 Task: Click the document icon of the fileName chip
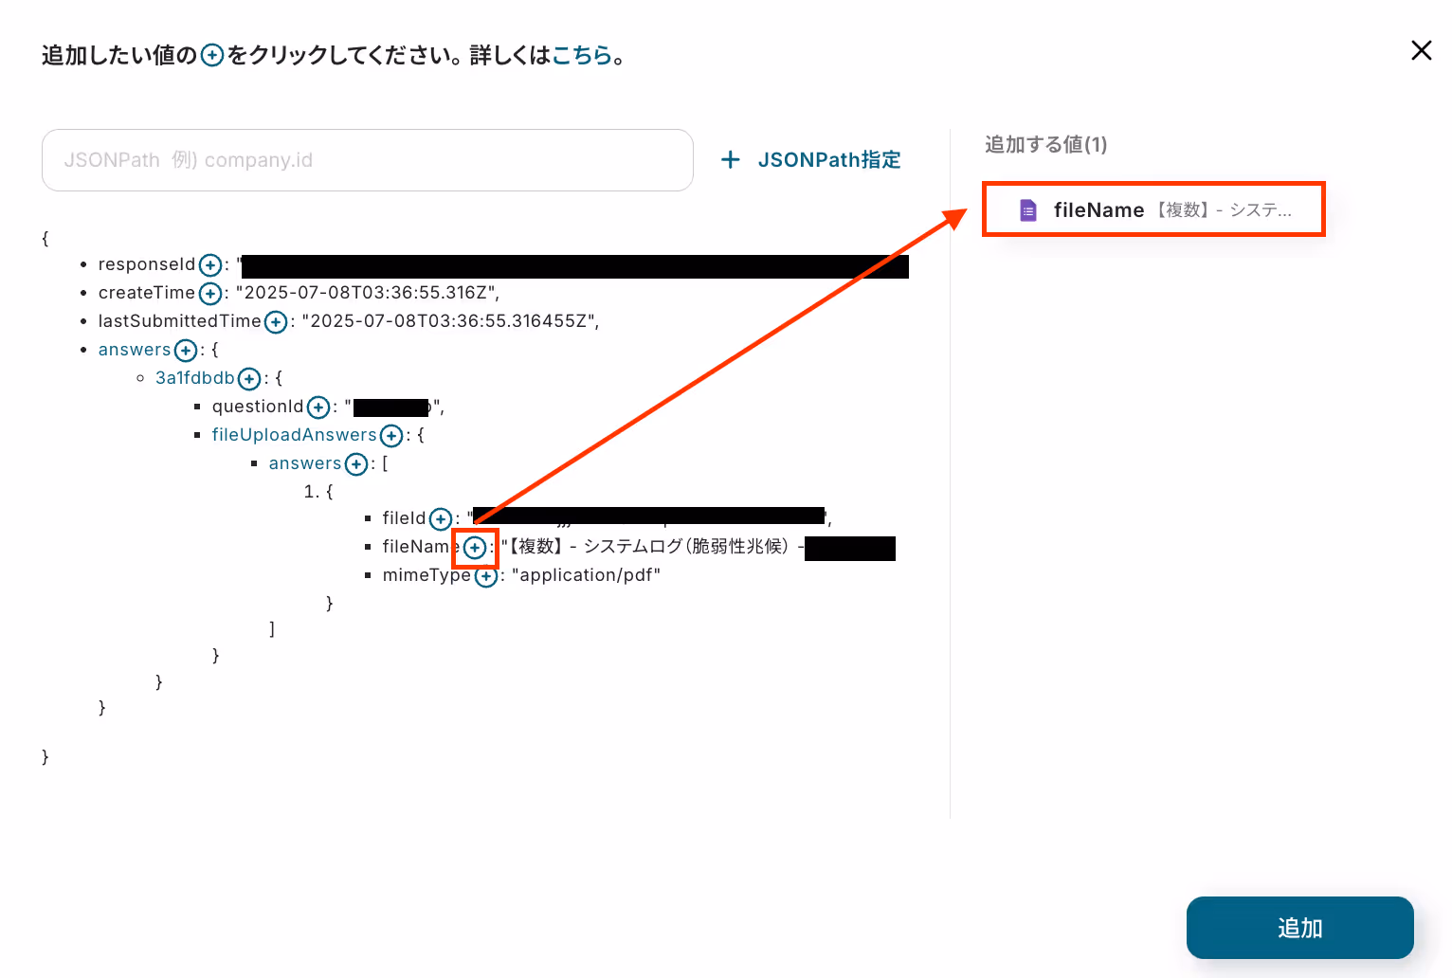click(1028, 210)
